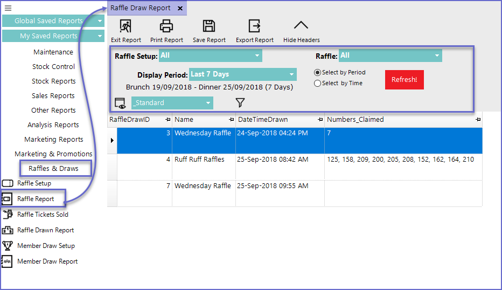
Task: Expand the Raffle filter dropdown
Action: pyautogui.click(x=436, y=56)
